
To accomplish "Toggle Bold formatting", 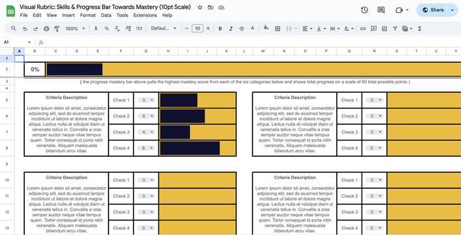I will pos(220,29).
